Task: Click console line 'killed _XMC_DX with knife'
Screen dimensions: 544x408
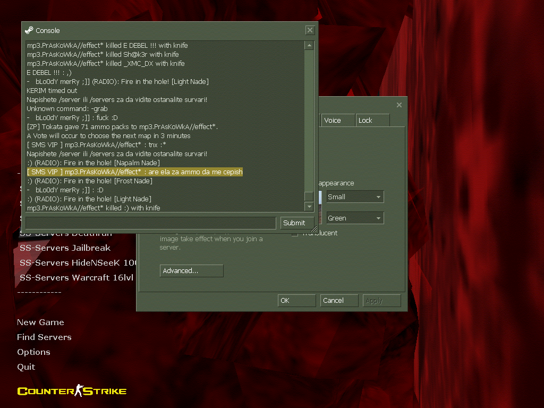Action: click(106, 64)
